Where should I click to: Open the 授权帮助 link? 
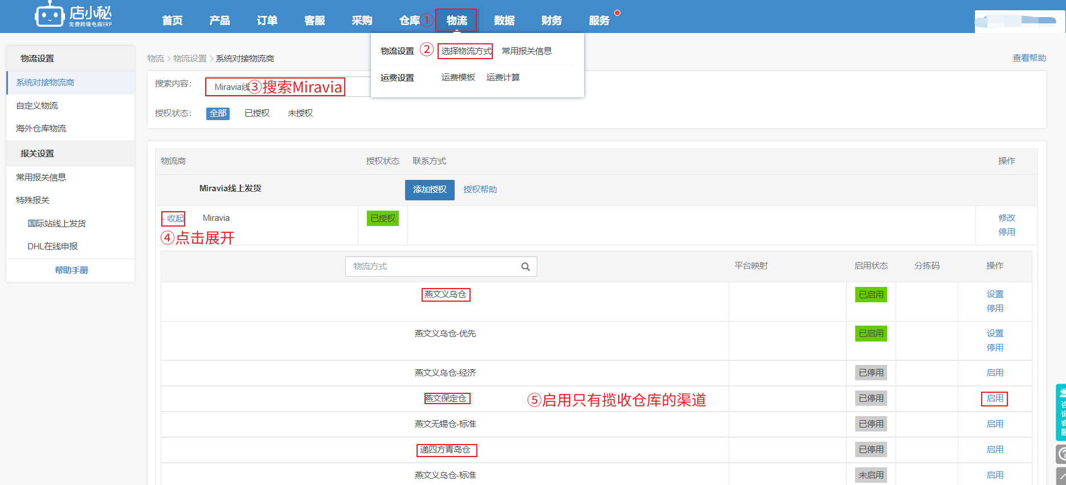[x=480, y=190]
